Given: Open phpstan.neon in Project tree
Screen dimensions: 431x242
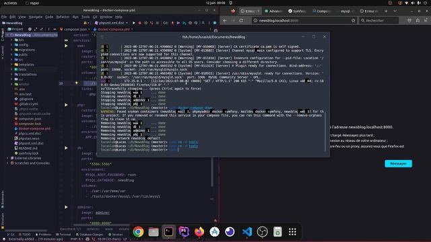Looking at the screenshot, I should click(x=26, y=138).
